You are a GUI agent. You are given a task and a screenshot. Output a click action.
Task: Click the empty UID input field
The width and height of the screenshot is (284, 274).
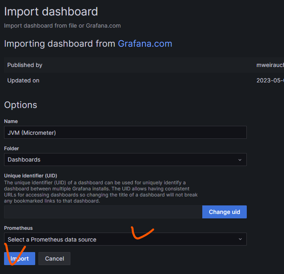click(x=103, y=212)
